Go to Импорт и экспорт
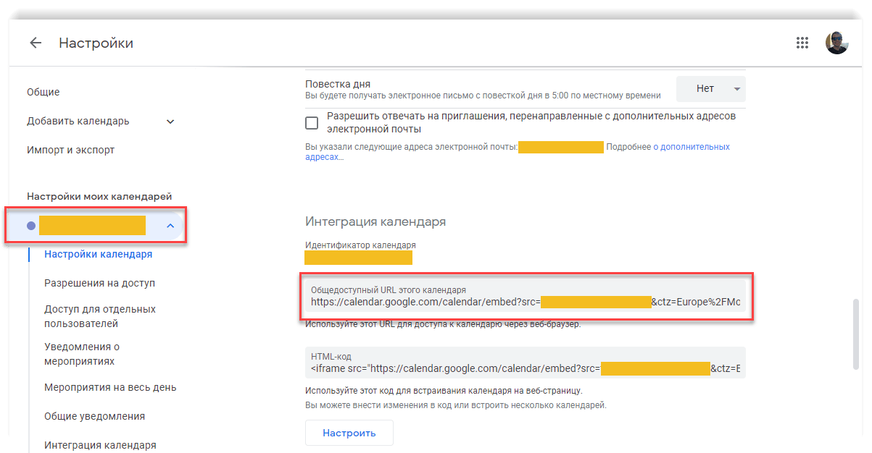 (x=70, y=150)
